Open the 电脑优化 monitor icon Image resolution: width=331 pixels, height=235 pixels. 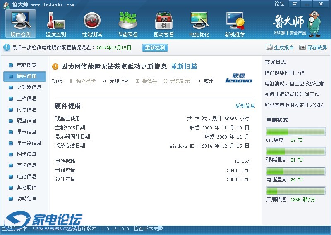(199, 23)
